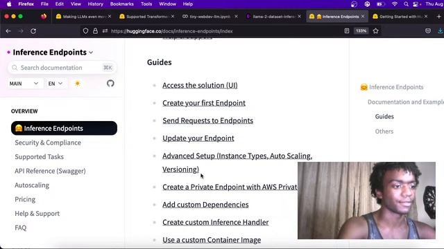Open the History menu
This screenshot has width=444, height=249.
(x=96, y=4)
